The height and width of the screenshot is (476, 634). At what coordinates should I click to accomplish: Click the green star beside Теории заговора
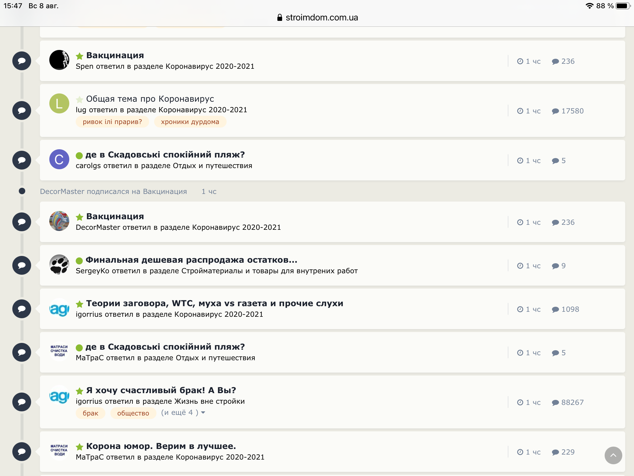pos(80,304)
